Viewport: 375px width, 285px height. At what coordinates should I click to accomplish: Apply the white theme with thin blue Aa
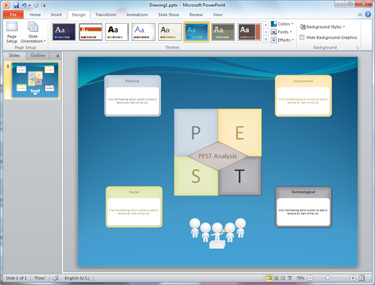point(143,32)
